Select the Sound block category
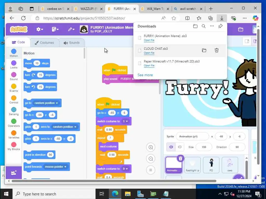The height and width of the screenshot is (199, 266). (x=14, y=76)
